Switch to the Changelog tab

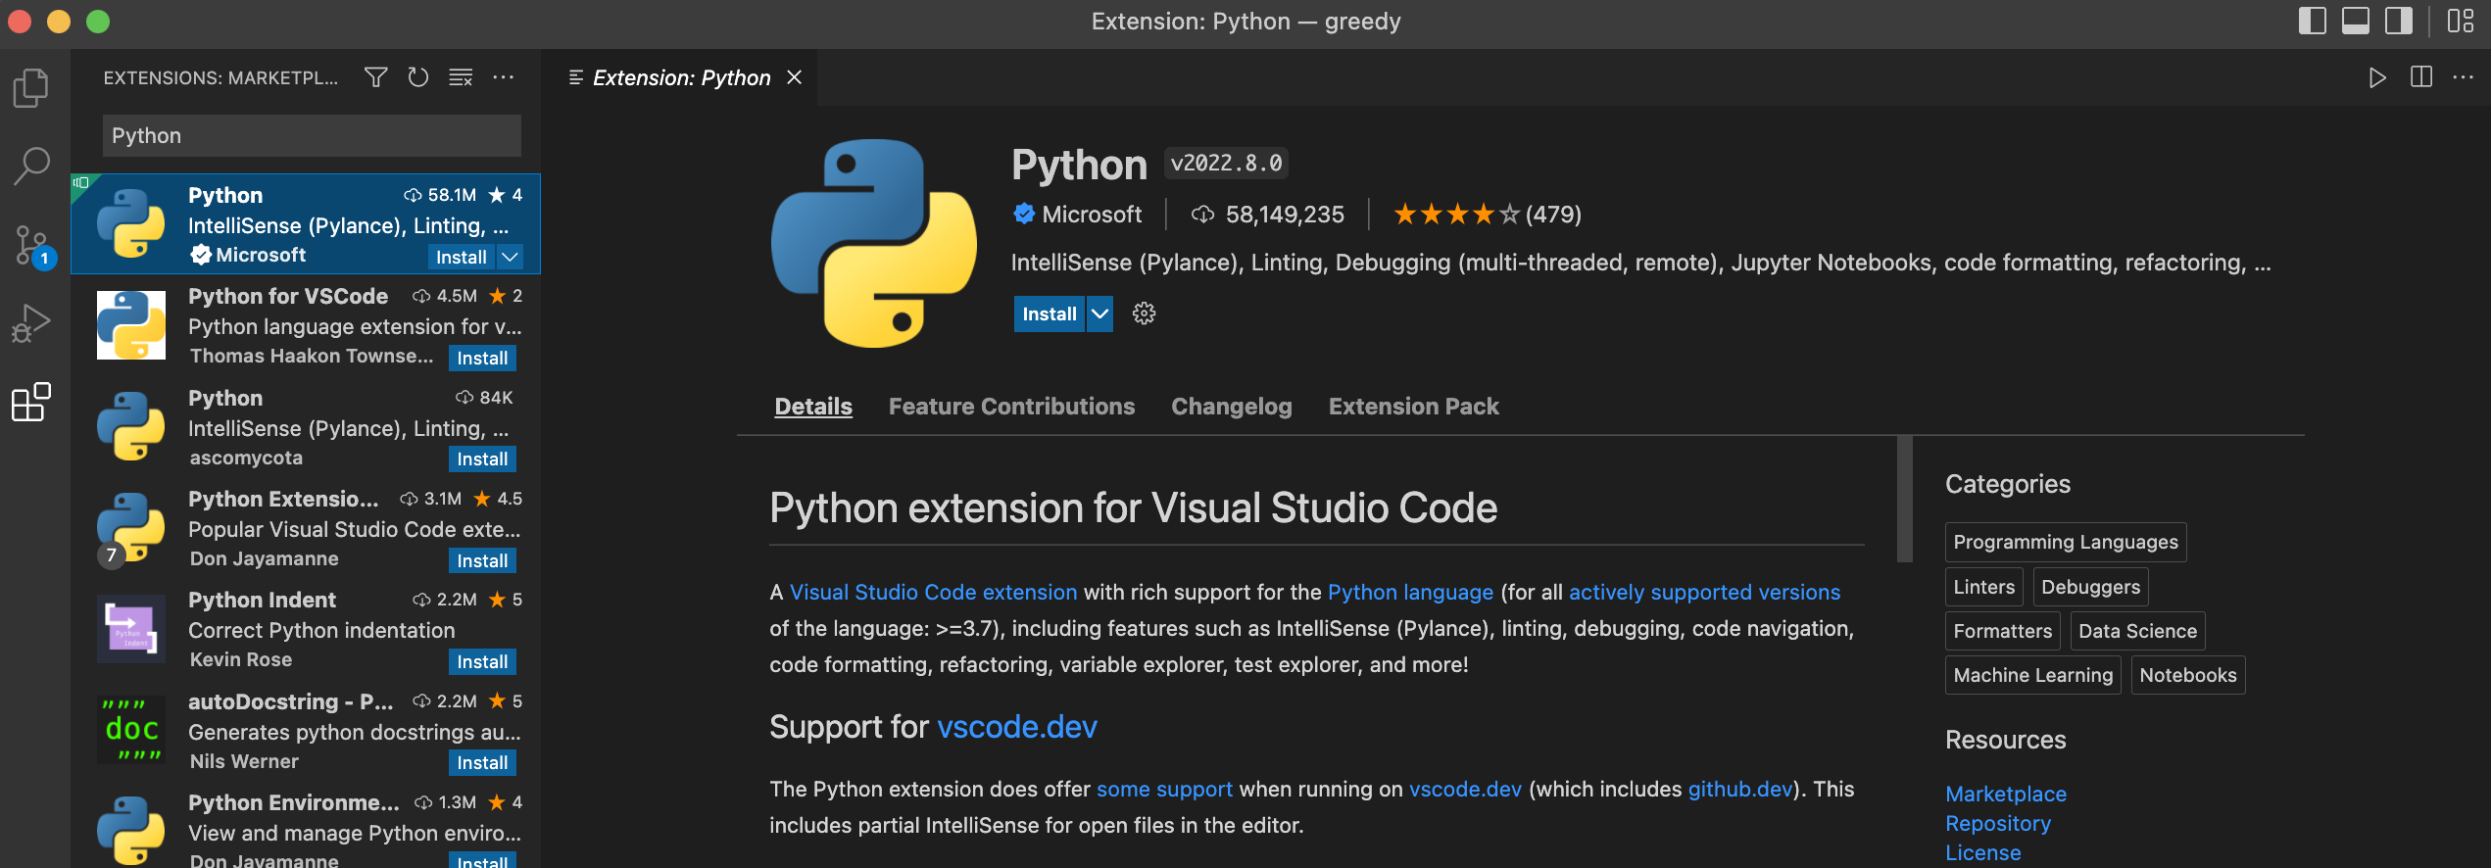click(1231, 407)
